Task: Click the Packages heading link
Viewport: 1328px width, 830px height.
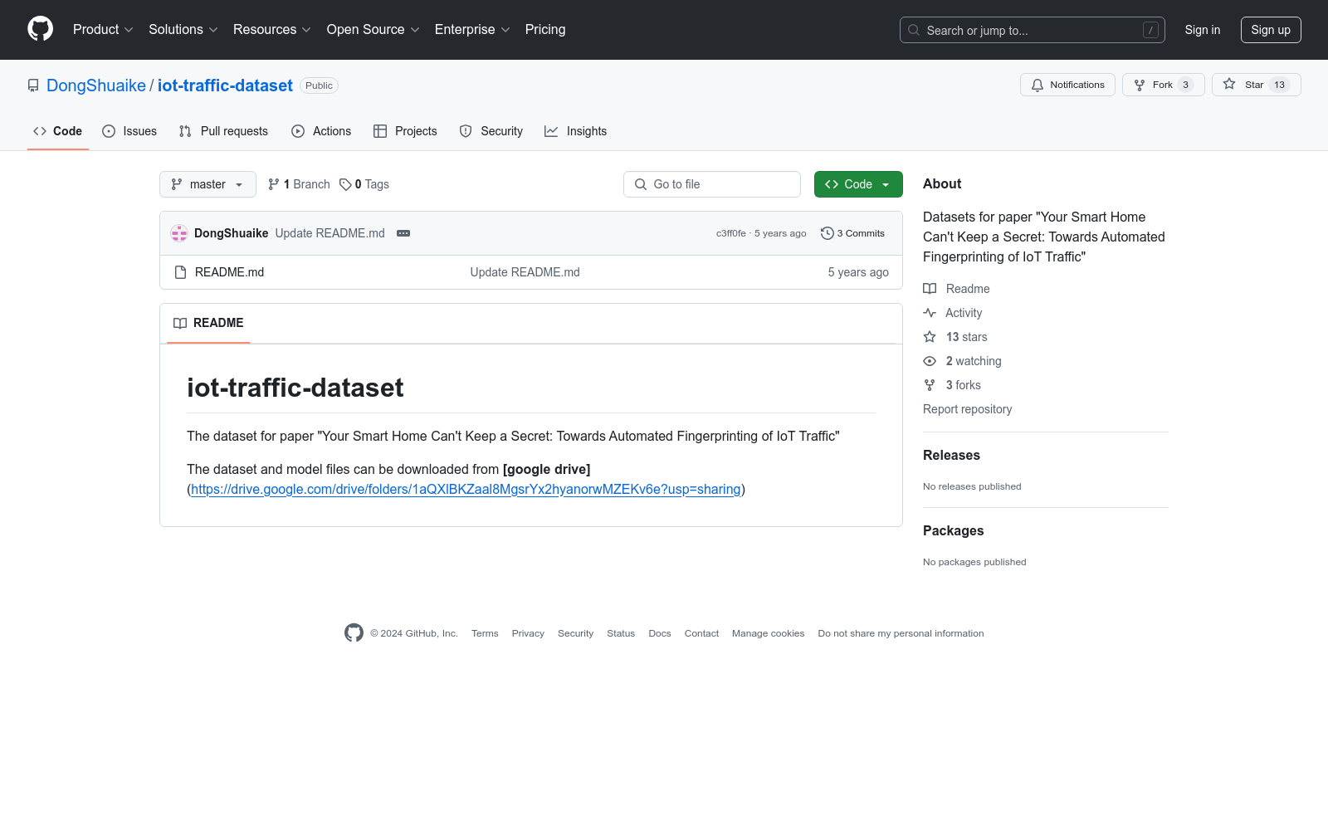Action: pos(953,530)
